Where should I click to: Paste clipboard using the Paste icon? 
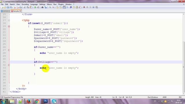pyautogui.click(x=31, y=7)
